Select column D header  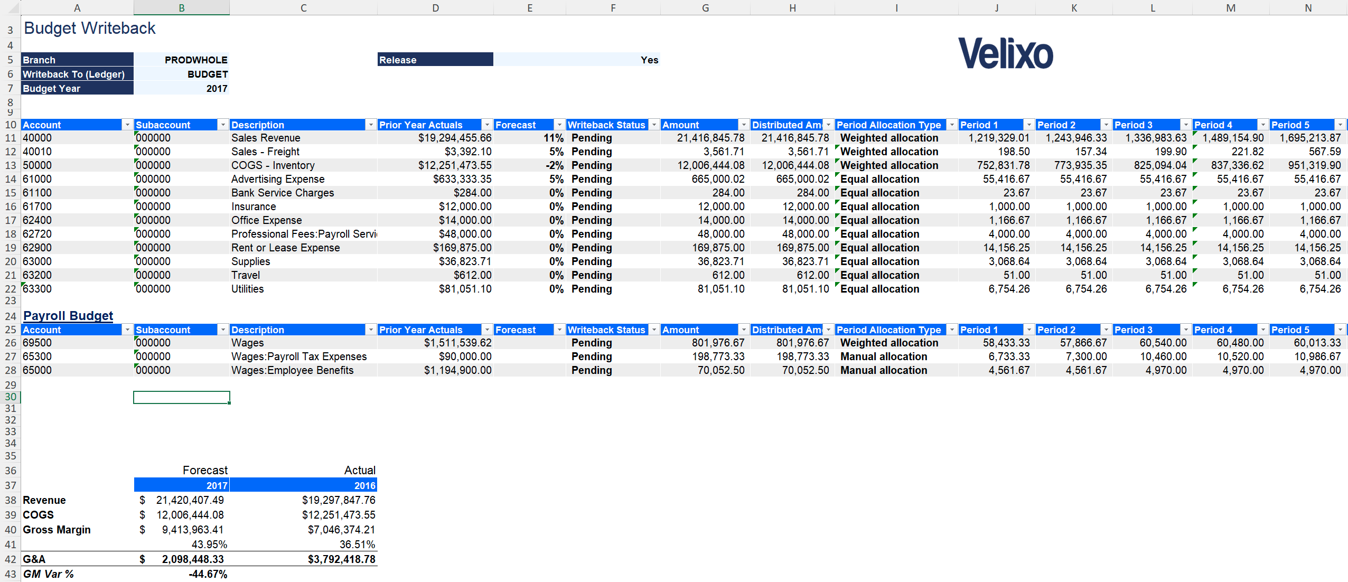tap(435, 7)
